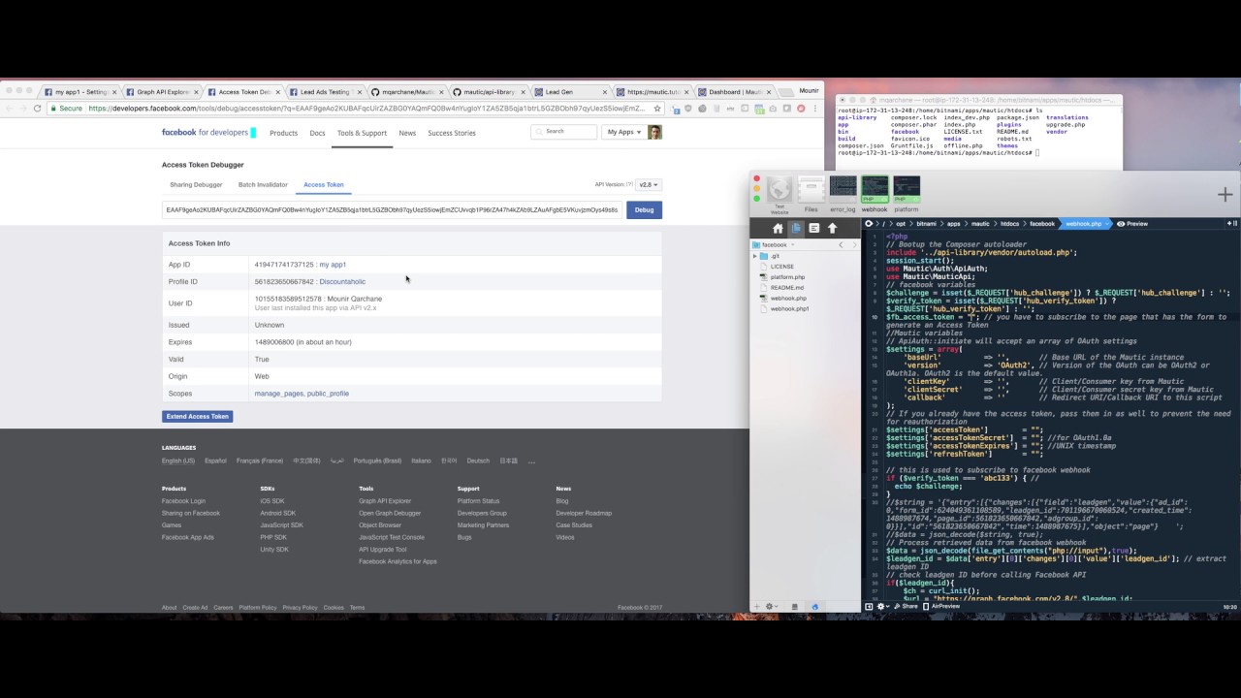
Task: Open the text list icon in Coda sidebar
Action: click(x=814, y=229)
